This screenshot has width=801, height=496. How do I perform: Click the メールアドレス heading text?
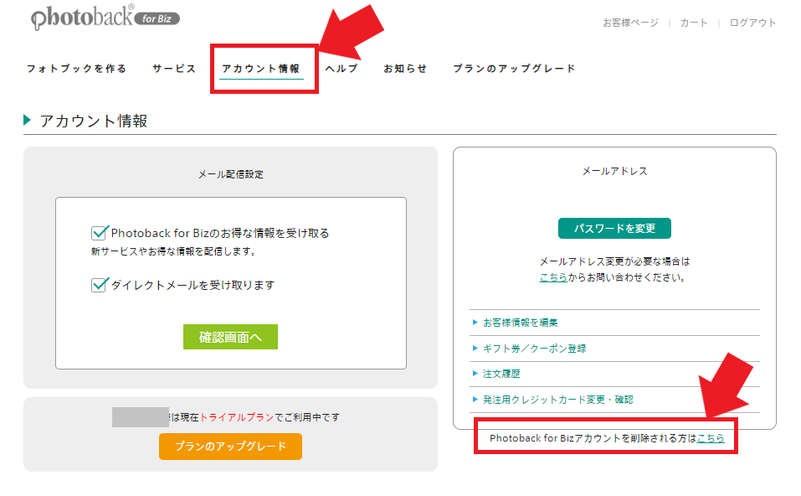(615, 171)
